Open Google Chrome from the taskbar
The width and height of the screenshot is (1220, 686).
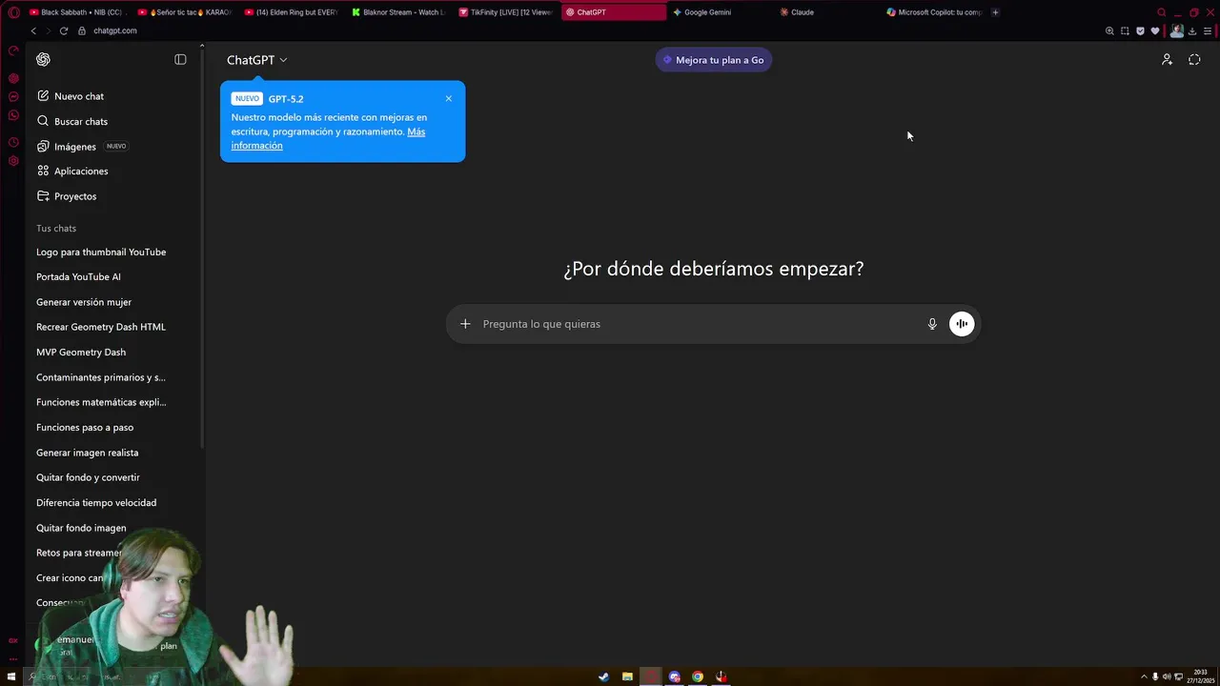698,676
